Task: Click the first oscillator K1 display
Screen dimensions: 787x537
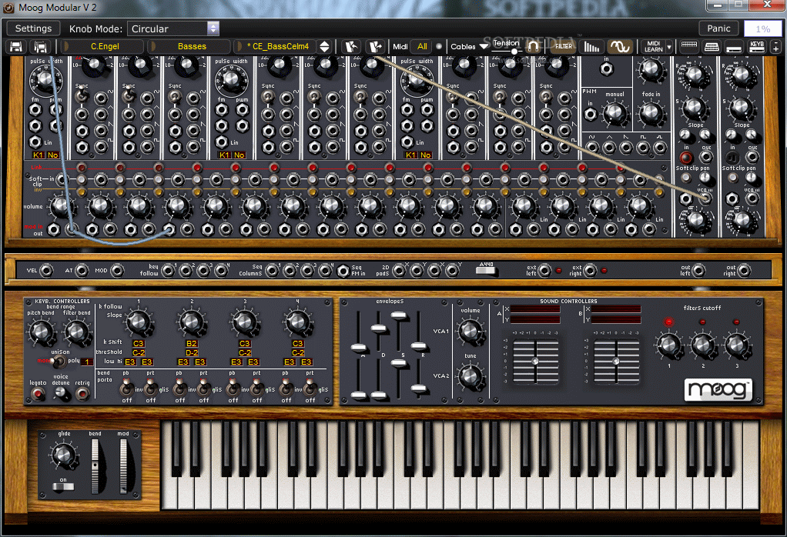Action: pos(39,155)
